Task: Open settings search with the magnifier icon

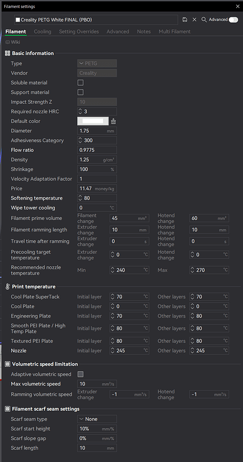Action: 204,19
